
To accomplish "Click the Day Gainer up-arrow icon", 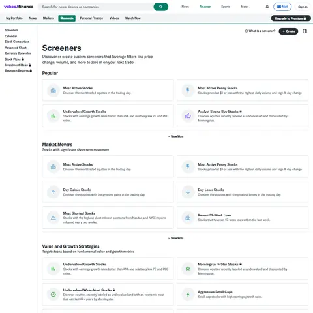I will pyautogui.click(x=53, y=192).
